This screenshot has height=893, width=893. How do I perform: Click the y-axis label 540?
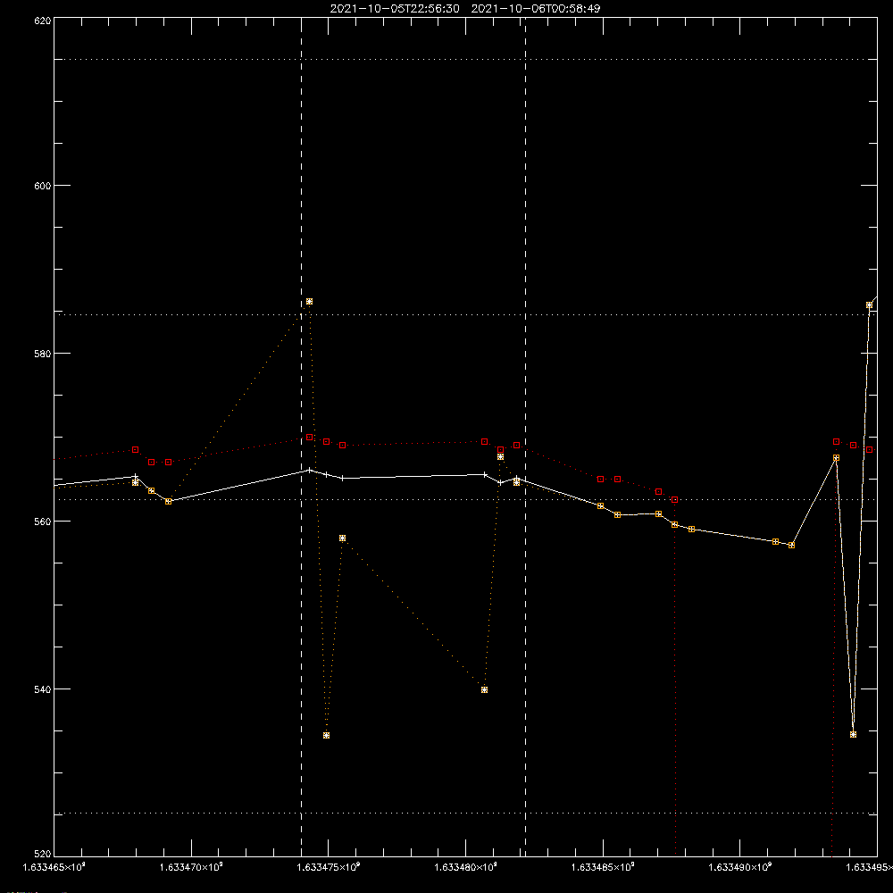[x=43, y=689]
